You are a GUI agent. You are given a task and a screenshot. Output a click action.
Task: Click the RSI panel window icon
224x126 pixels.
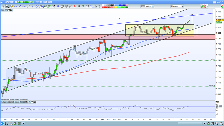(32, 102)
